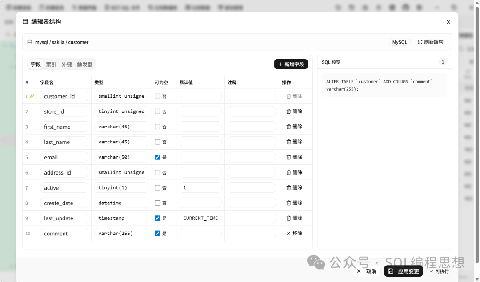Edit default value 1 of active field
The height and width of the screenshot is (282, 480).
pos(200,187)
